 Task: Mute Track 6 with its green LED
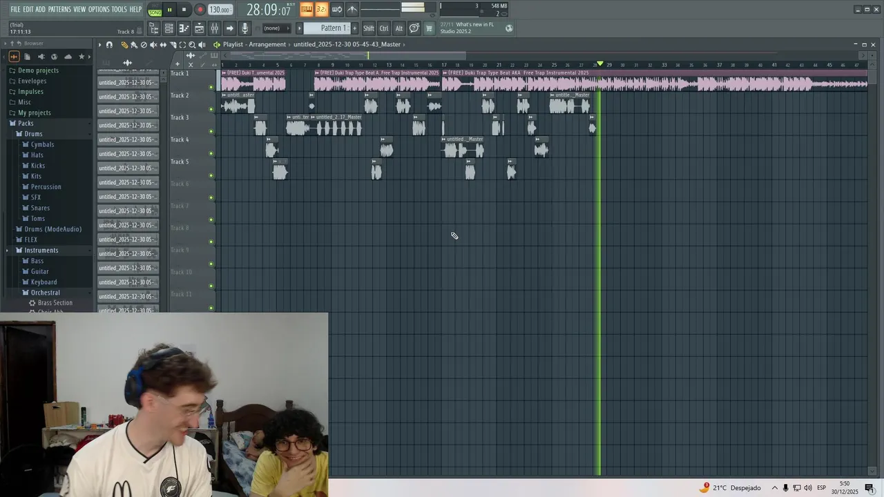pos(211,197)
